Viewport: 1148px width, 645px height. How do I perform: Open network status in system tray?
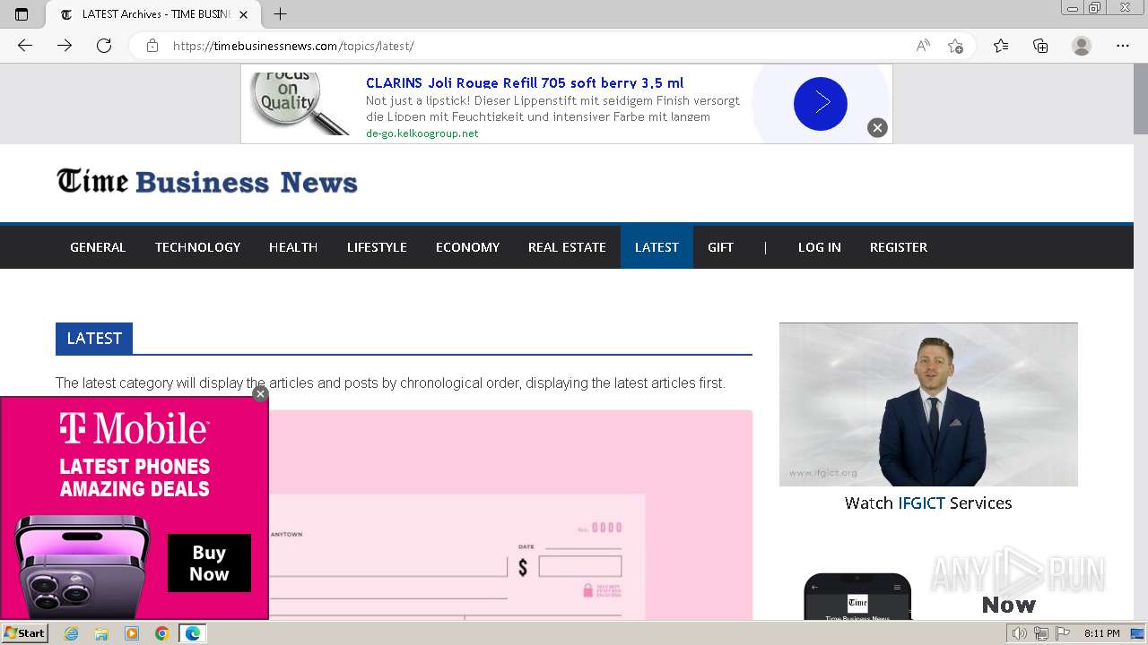pos(1041,633)
